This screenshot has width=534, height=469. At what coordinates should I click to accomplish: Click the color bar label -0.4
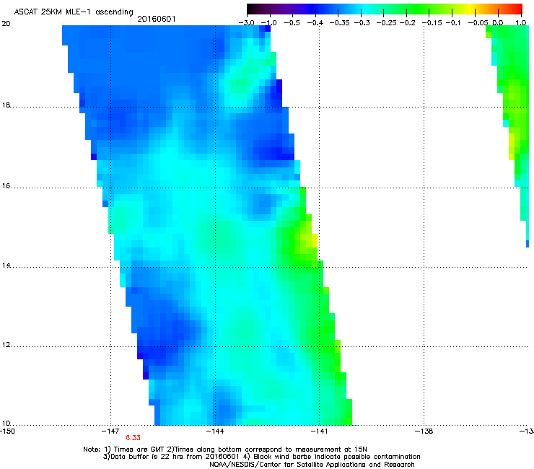pyautogui.click(x=315, y=23)
